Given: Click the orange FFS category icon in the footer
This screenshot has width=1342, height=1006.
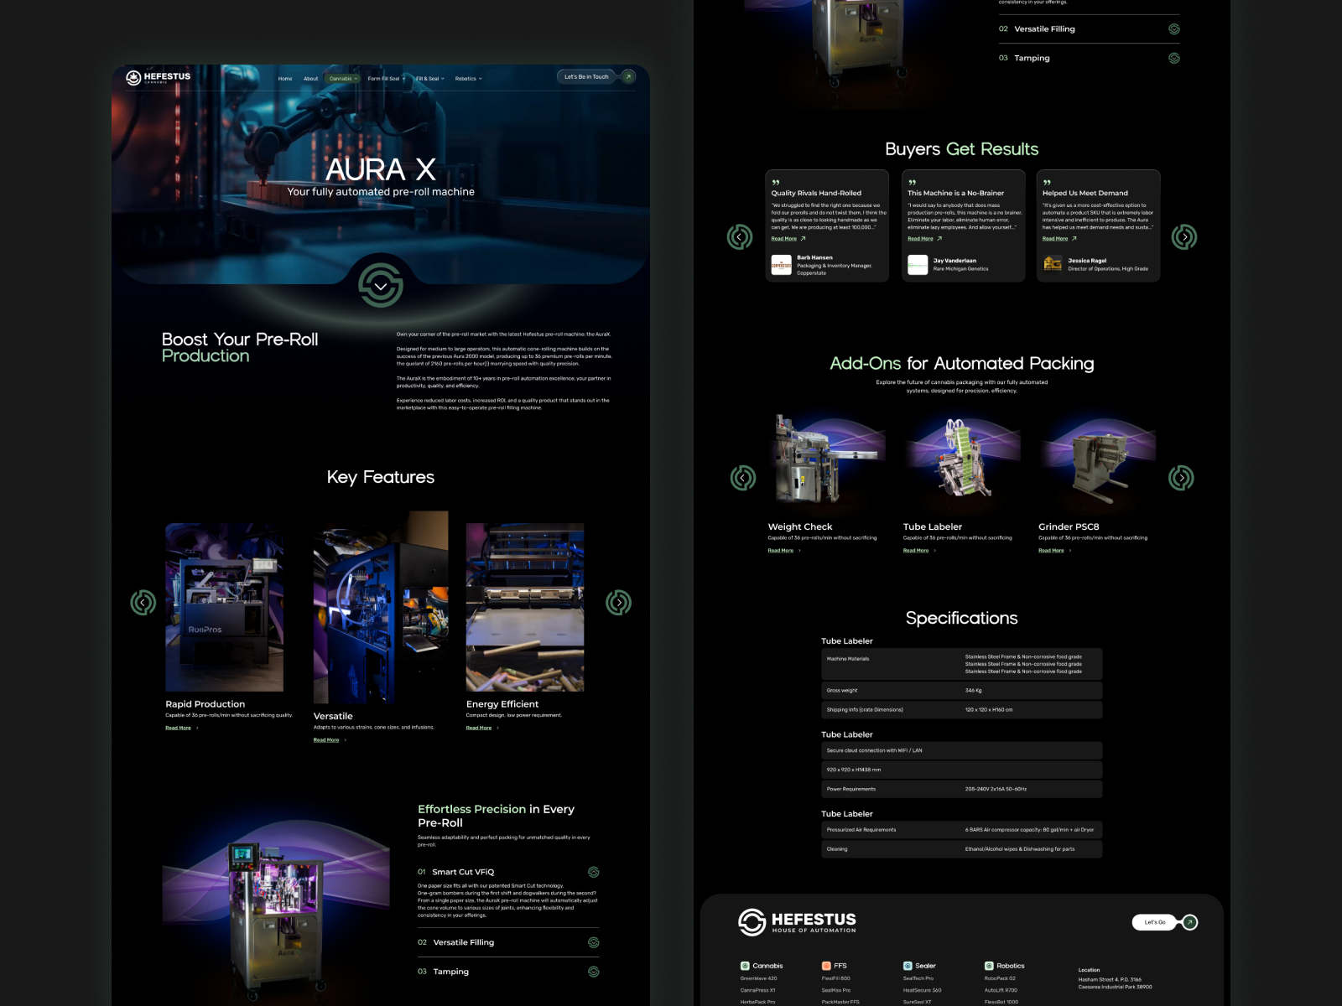Looking at the screenshot, I should (826, 966).
